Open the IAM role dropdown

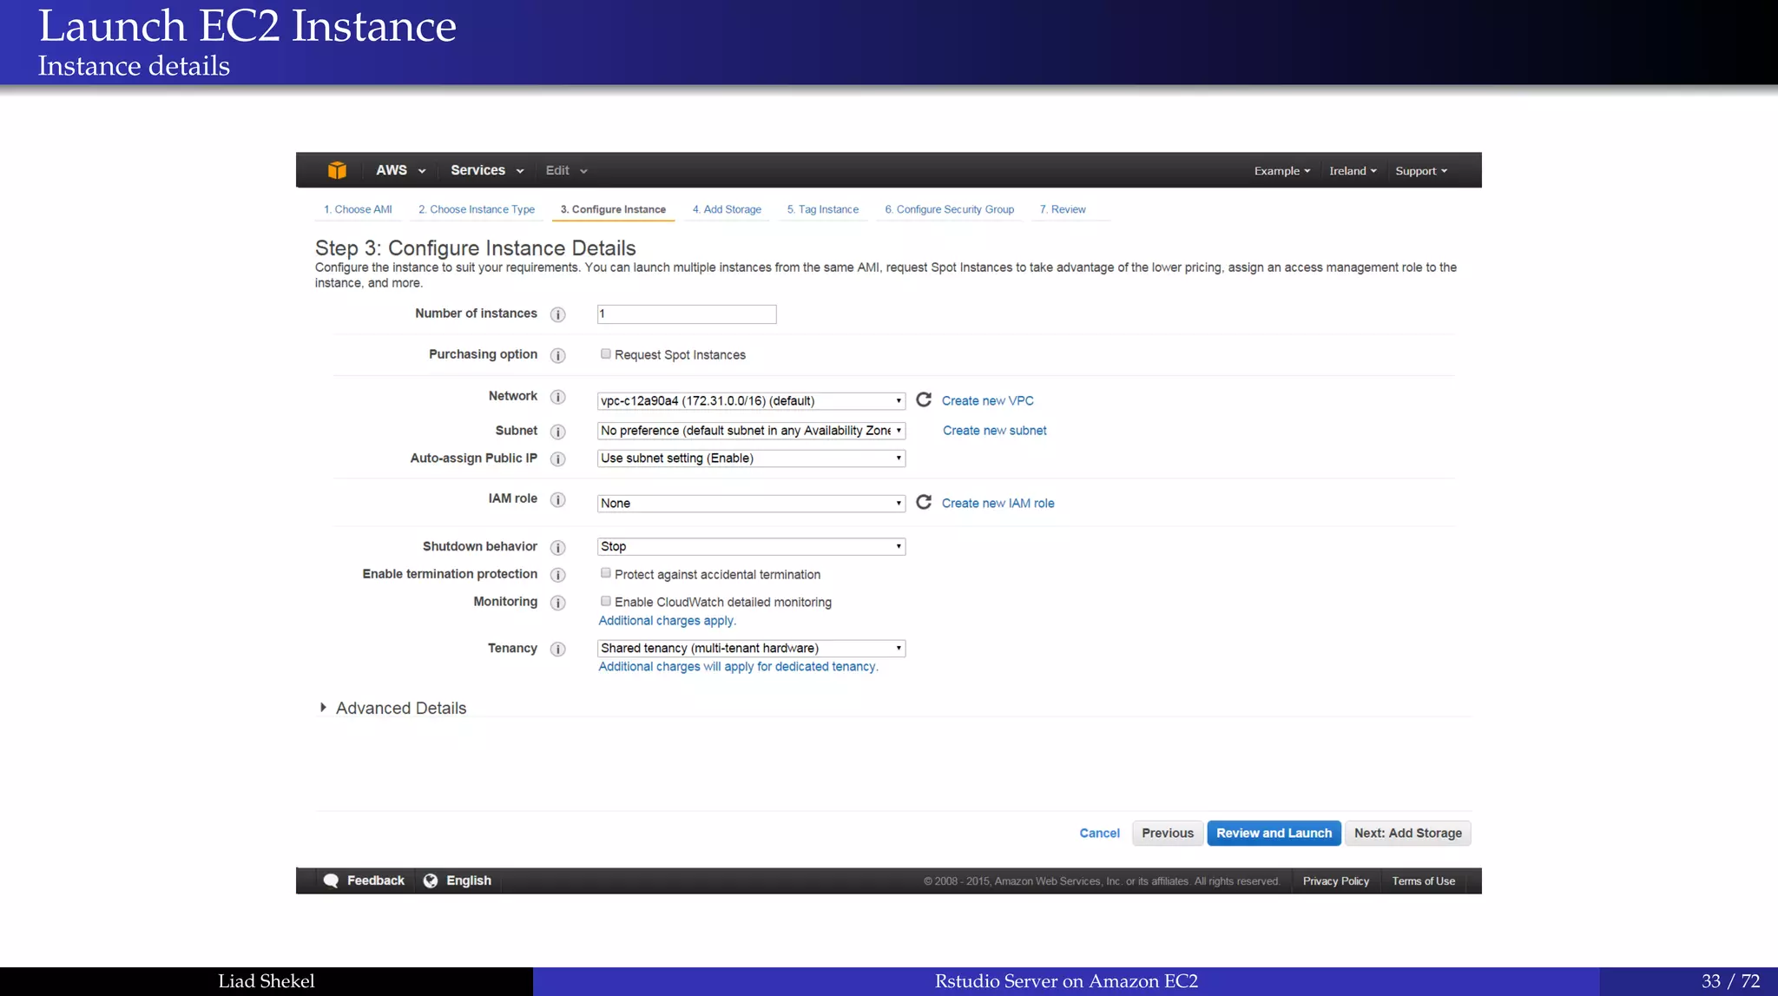coord(751,503)
